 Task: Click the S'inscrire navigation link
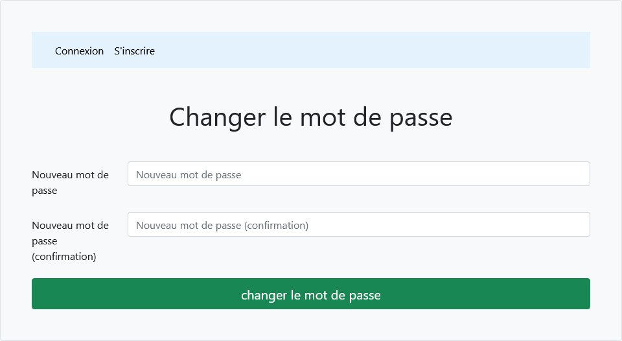coord(134,51)
